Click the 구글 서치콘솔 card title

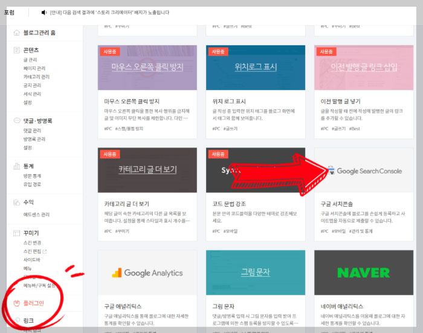pyautogui.click(x=337, y=204)
